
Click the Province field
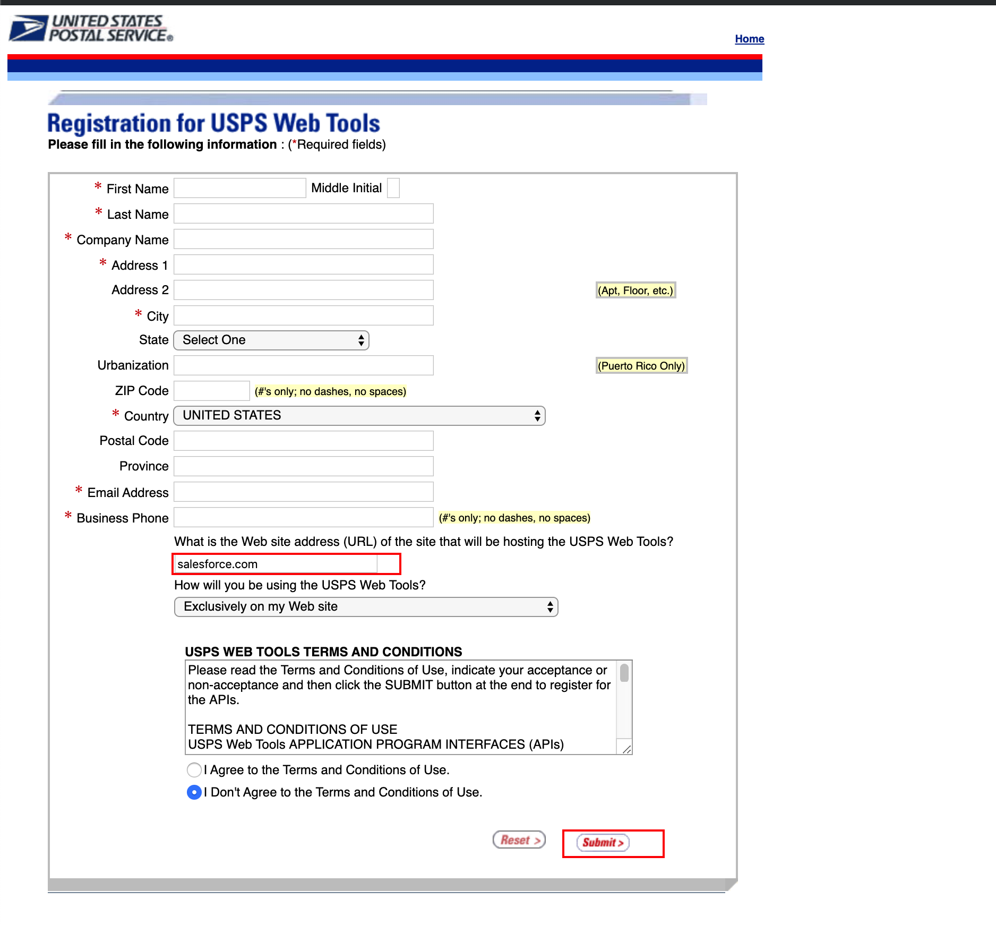tap(304, 466)
